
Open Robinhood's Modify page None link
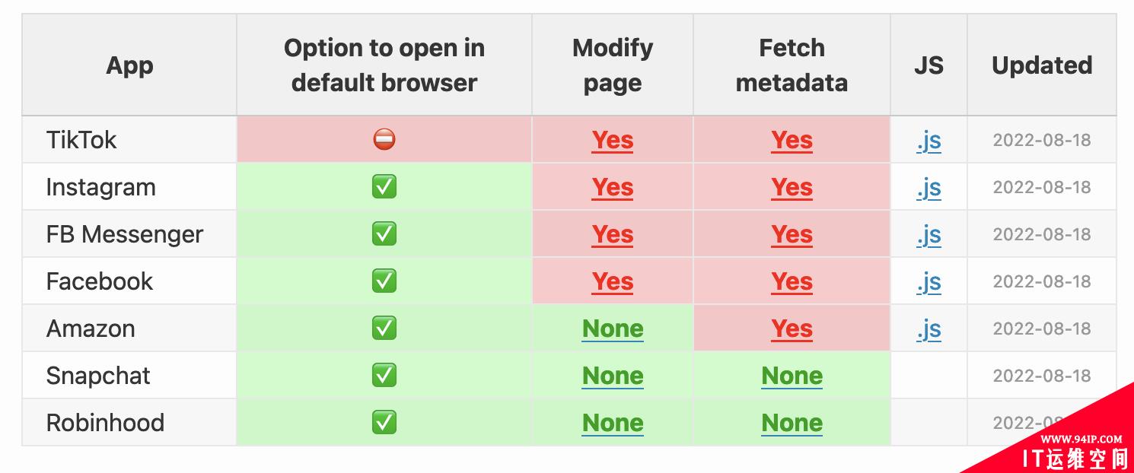click(613, 424)
